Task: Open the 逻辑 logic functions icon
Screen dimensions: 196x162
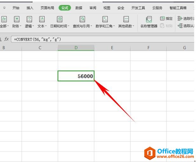Action: [x=29, y=19]
